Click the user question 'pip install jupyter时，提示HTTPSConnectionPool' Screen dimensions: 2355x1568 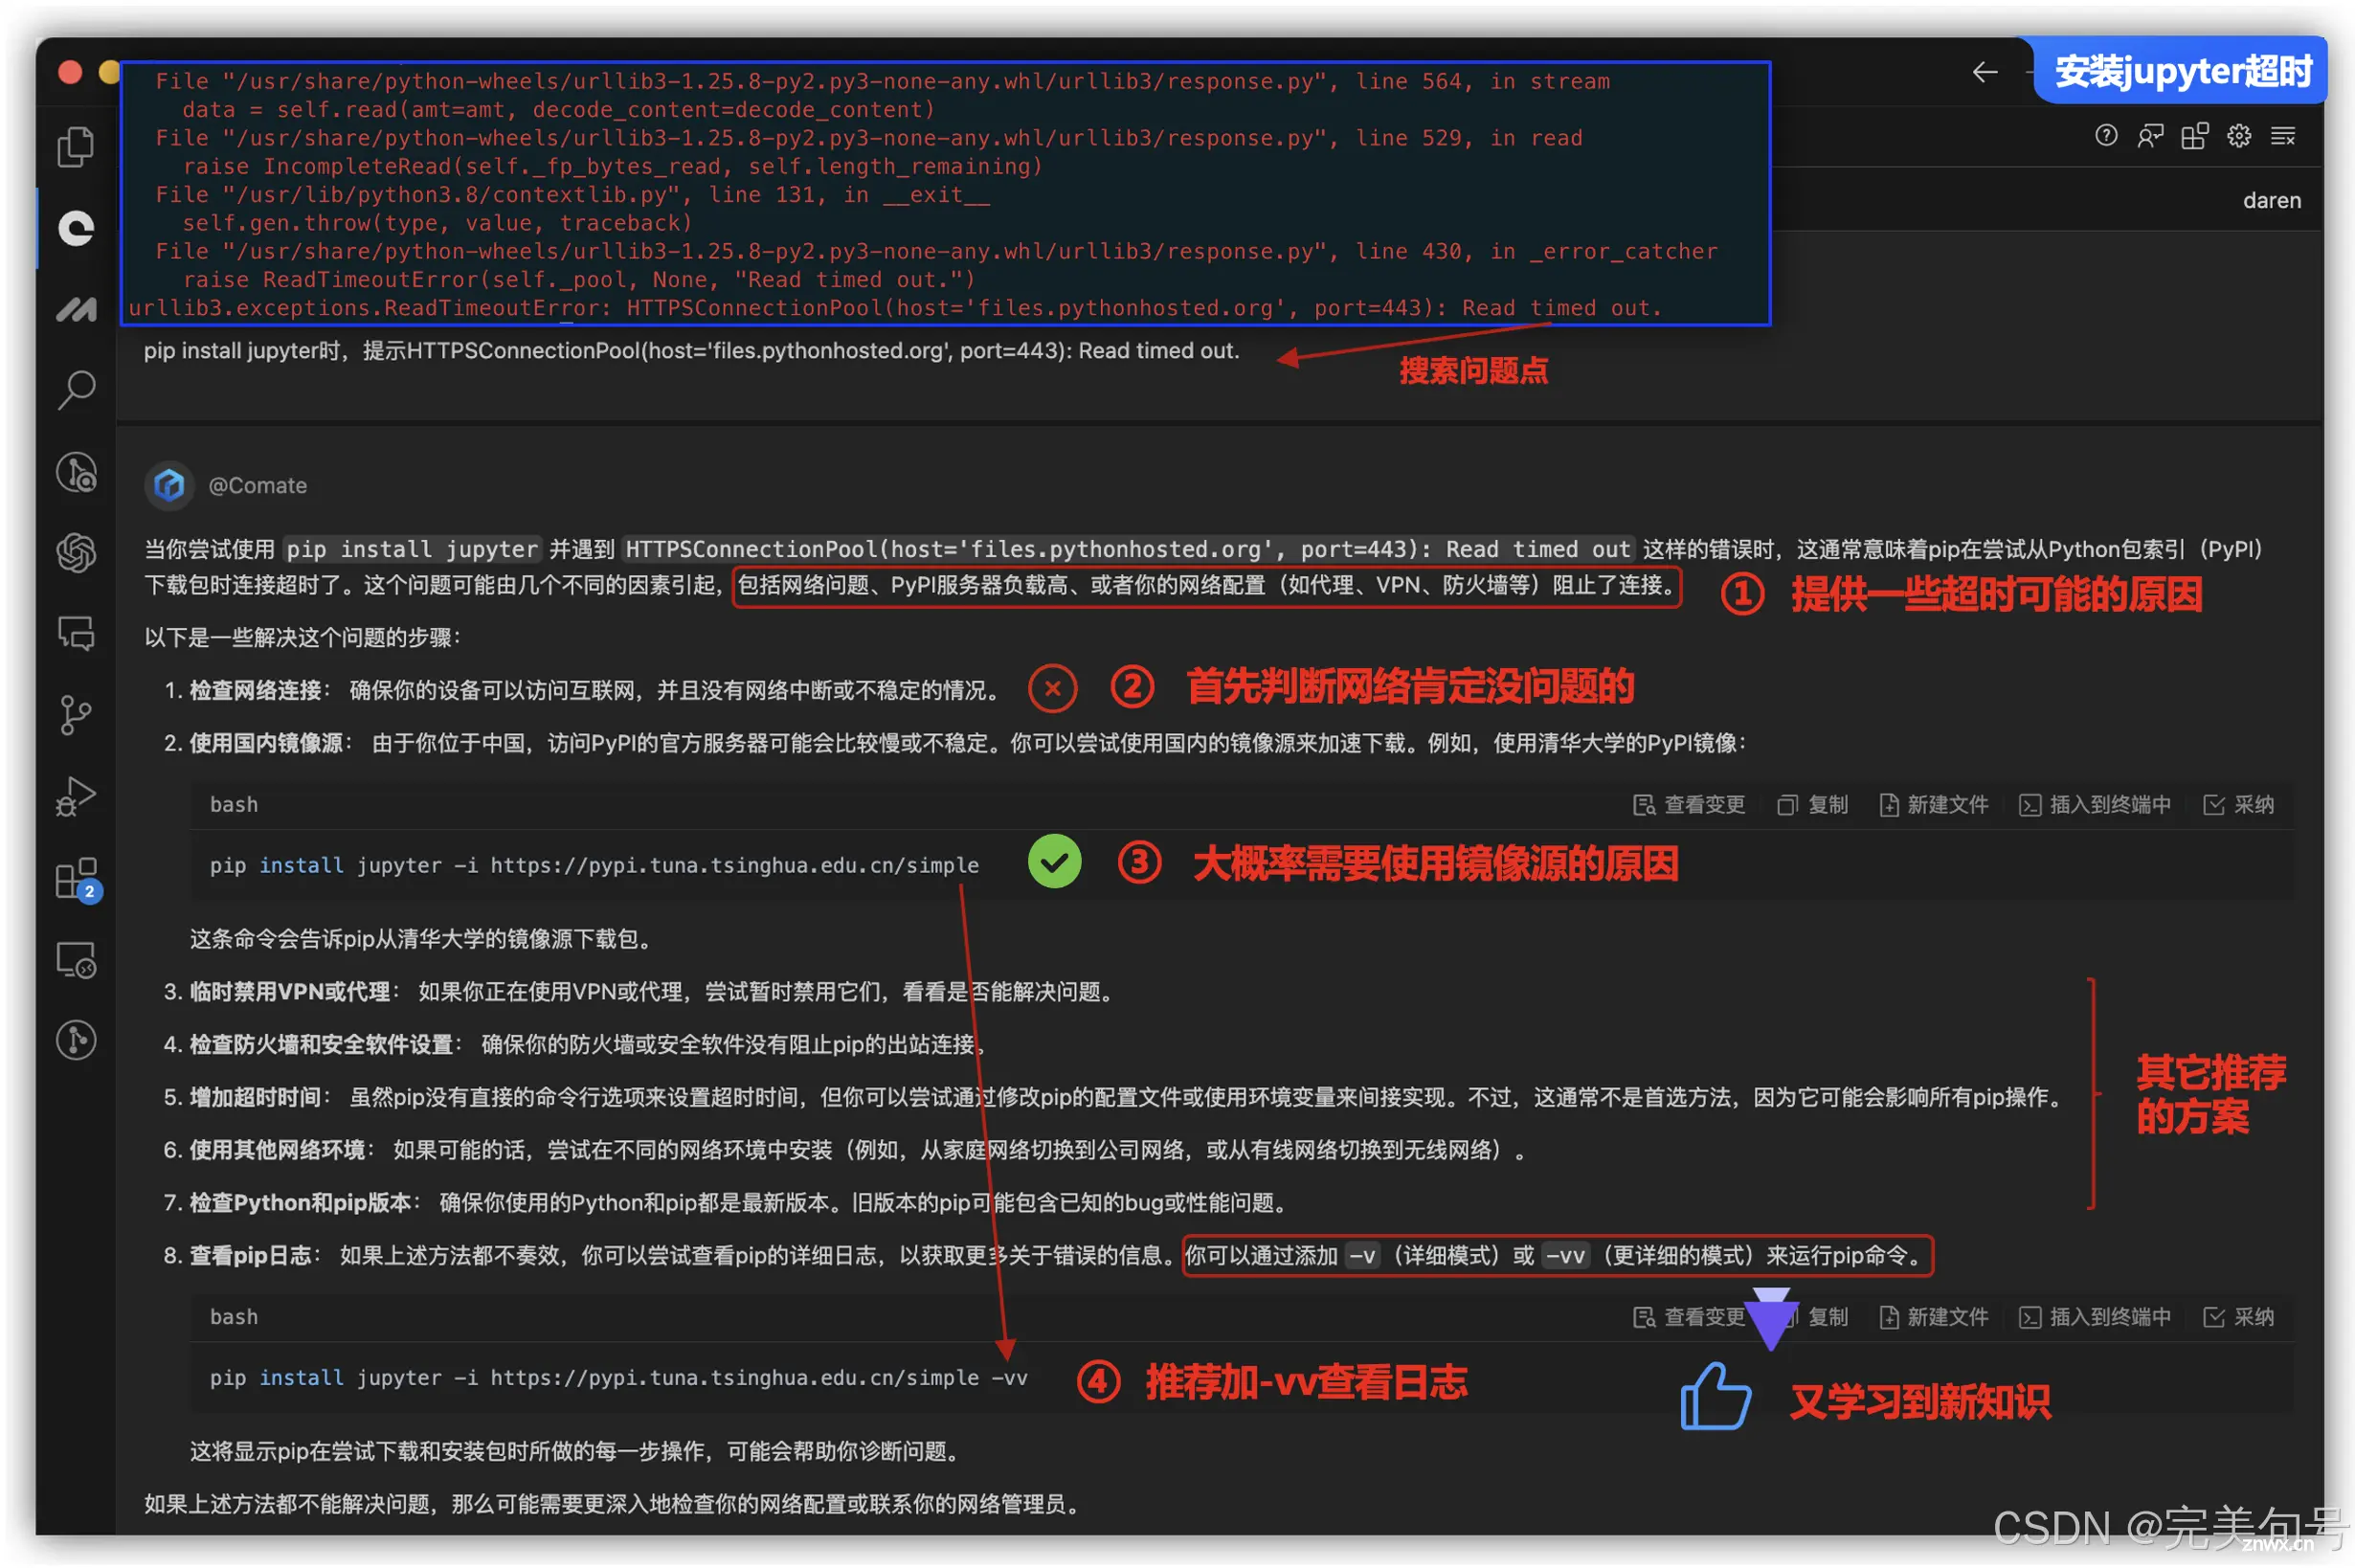click(x=691, y=350)
